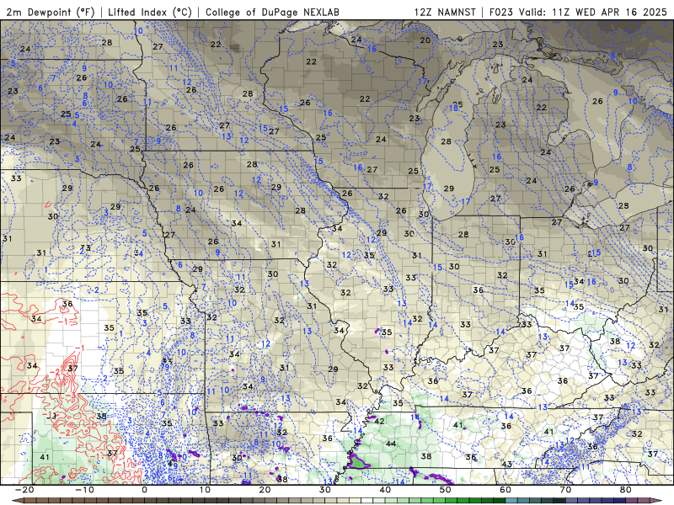The width and height of the screenshot is (674, 505).
Task: Click the dark green color bar segment below 60
Action: point(500,501)
